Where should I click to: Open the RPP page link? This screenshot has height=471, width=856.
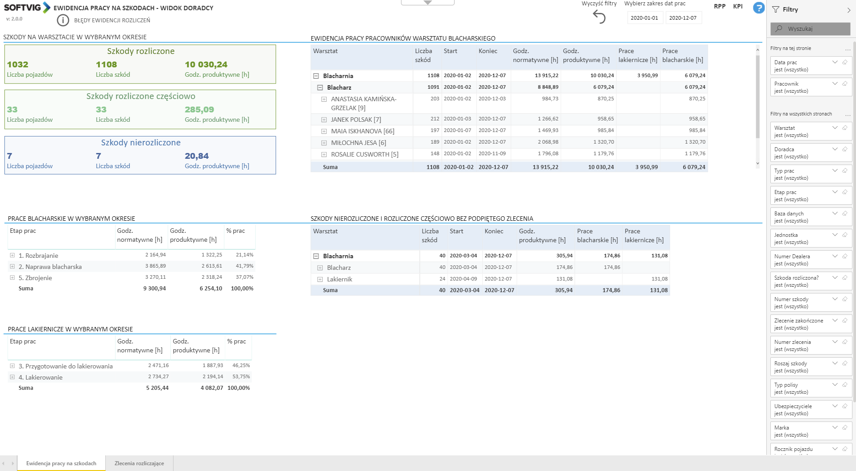point(720,6)
